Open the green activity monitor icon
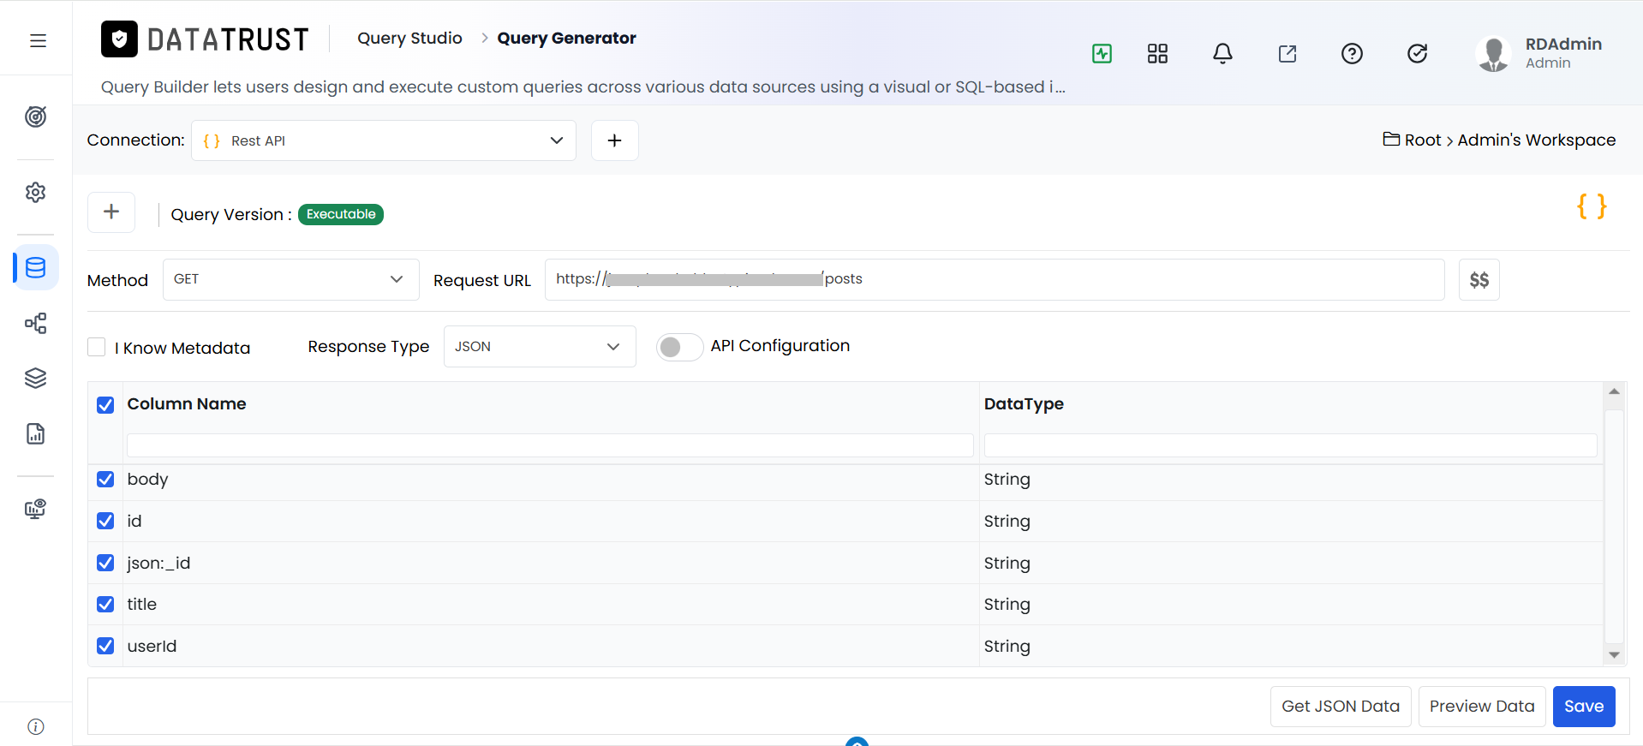 [x=1102, y=54]
